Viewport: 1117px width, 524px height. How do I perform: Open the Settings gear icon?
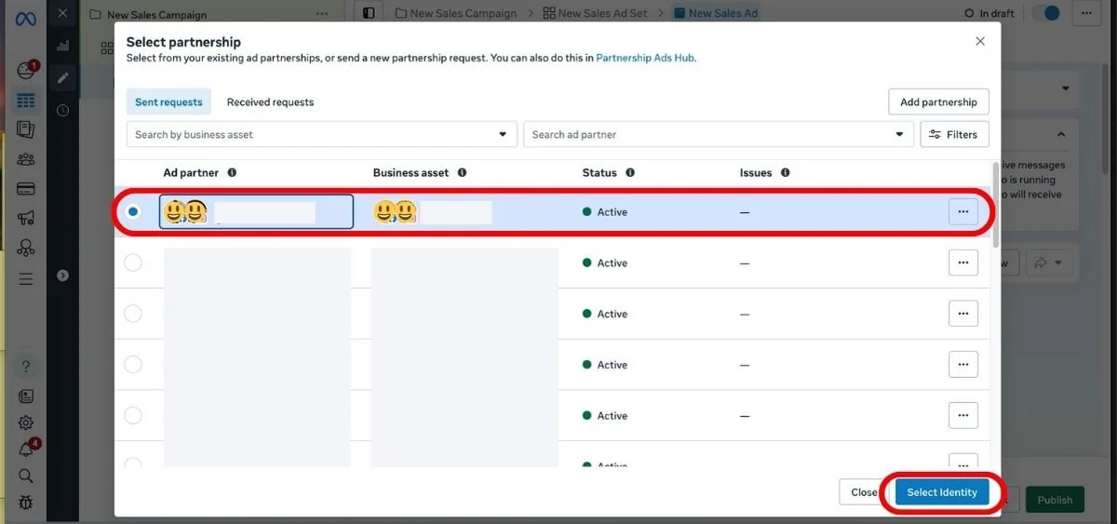coord(26,423)
